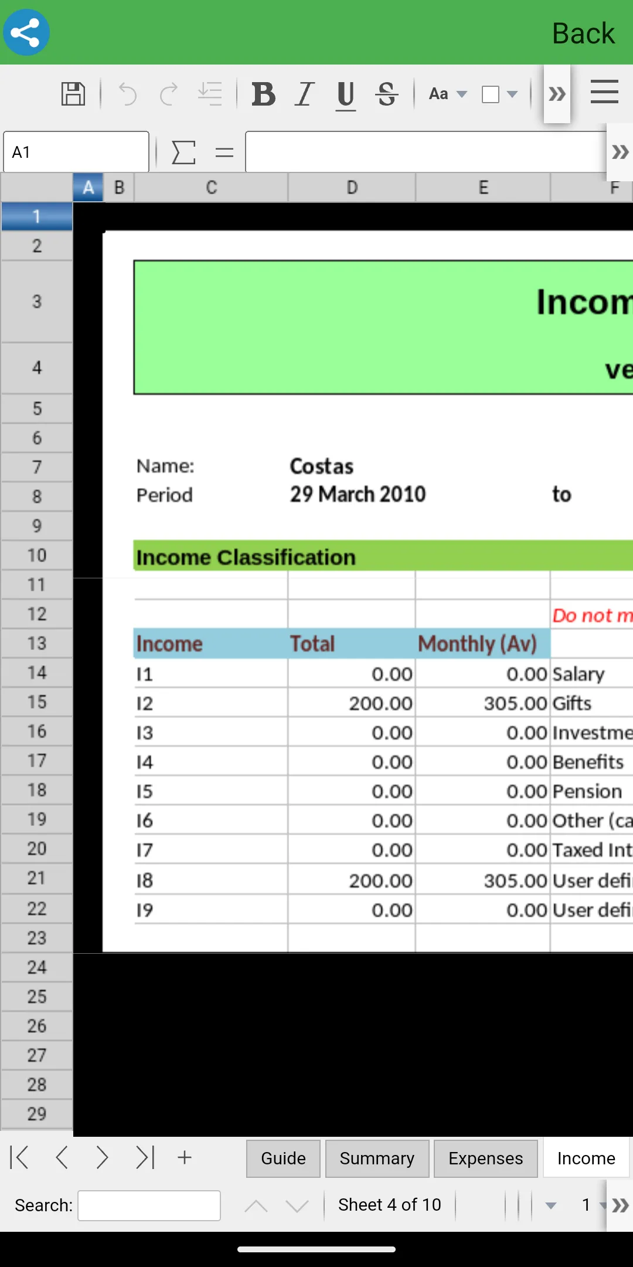Find next search result arrow
The image size is (633, 1267).
point(297,1205)
